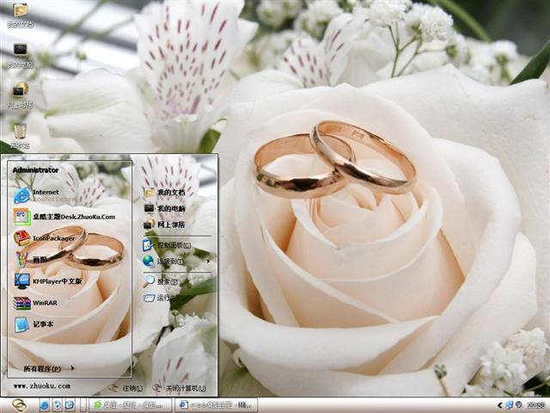Click the round tray icon beside the clock
This screenshot has height=413, width=550.
[519, 405]
